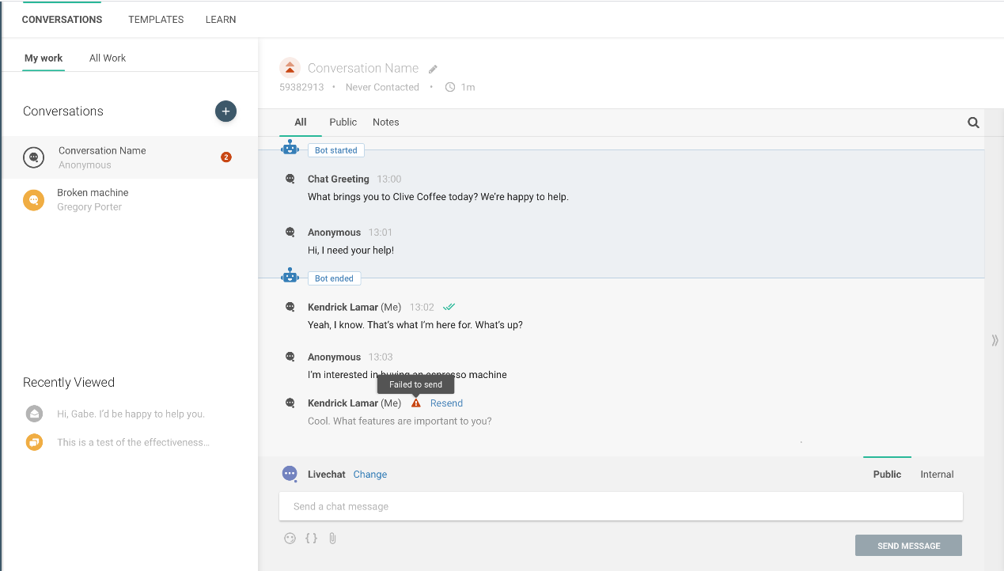Screen dimensions: 1004x571
Task: Click the pencil icon to edit conversation name
Action: [433, 70]
